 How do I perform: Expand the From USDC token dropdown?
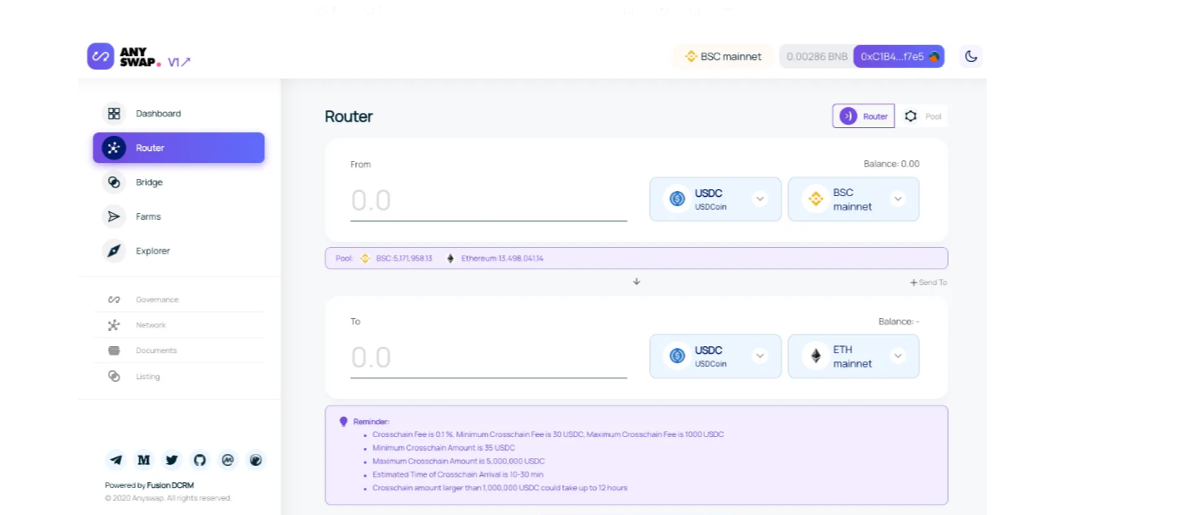[715, 199]
